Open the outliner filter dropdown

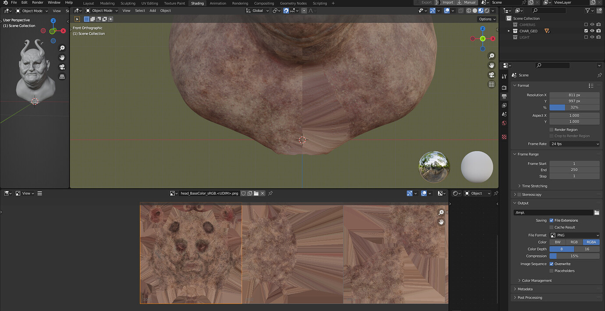pyautogui.click(x=590, y=11)
